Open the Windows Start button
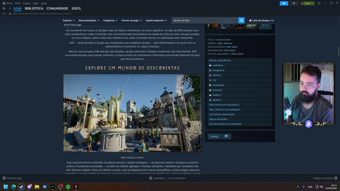Viewport: 340px width, 191px height. coord(6,187)
